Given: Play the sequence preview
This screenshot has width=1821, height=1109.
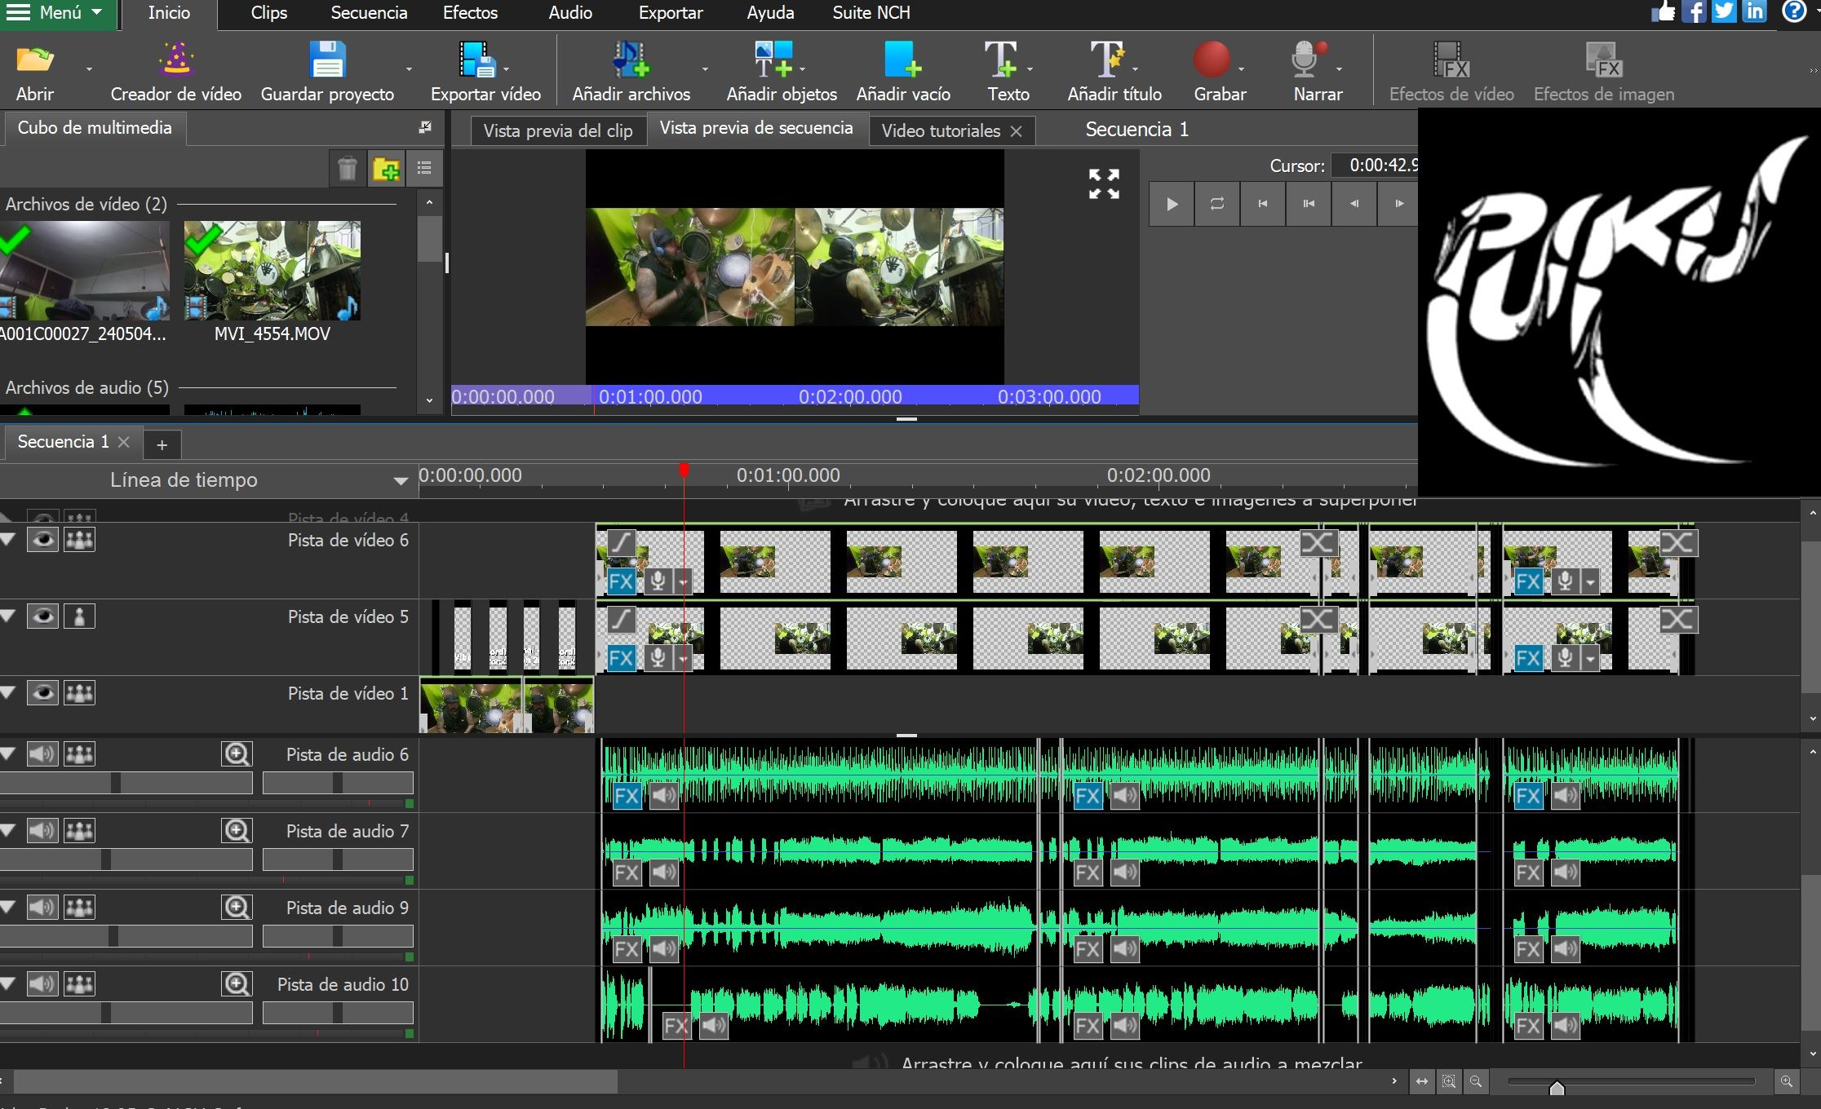Looking at the screenshot, I should pos(1172,204).
